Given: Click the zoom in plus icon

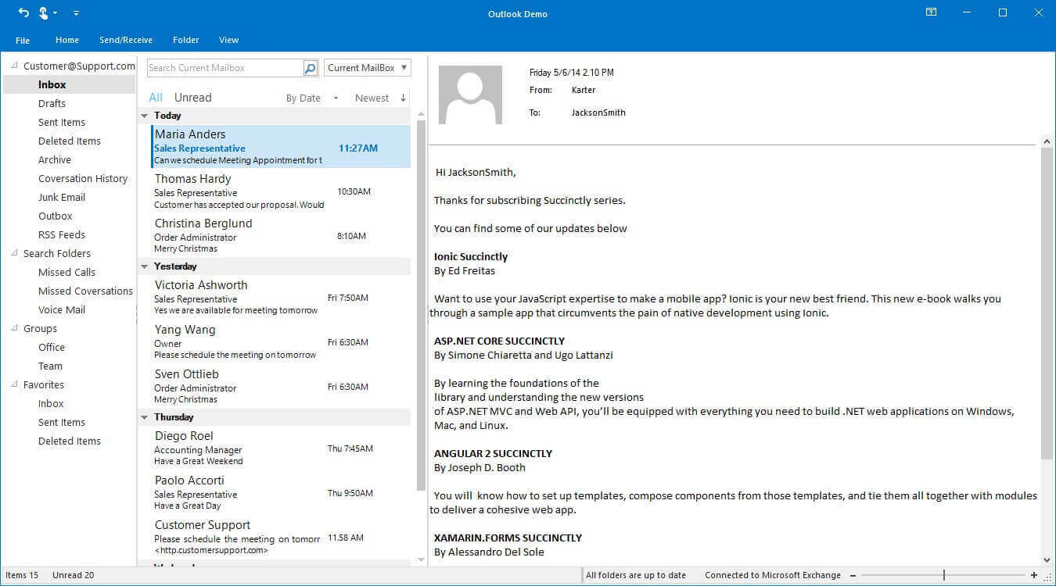Looking at the screenshot, I should (1034, 575).
